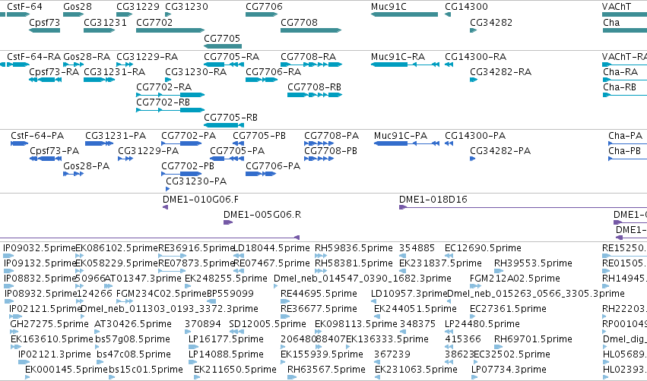This screenshot has width=647, height=381.
Task: Click the CG31231 gene bar
Action: [99, 30]
